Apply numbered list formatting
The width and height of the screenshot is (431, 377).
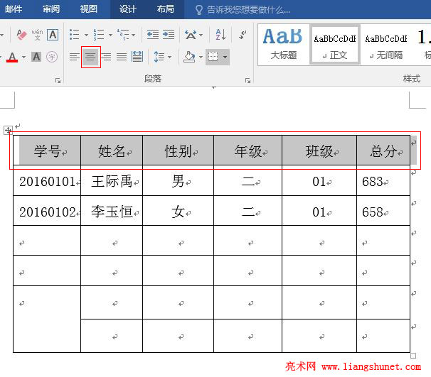[x=99, y=35]
